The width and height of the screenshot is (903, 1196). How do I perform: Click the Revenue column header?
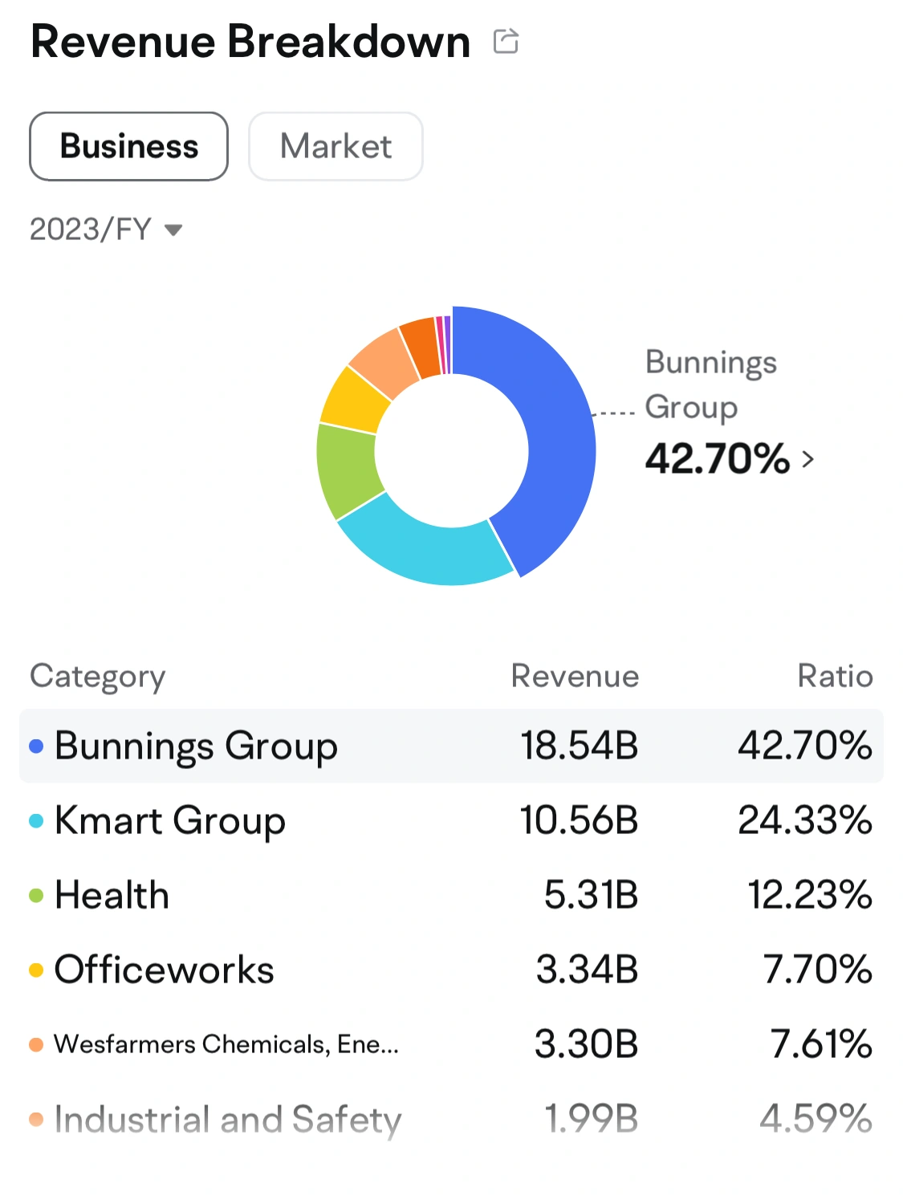pos(575,676)
